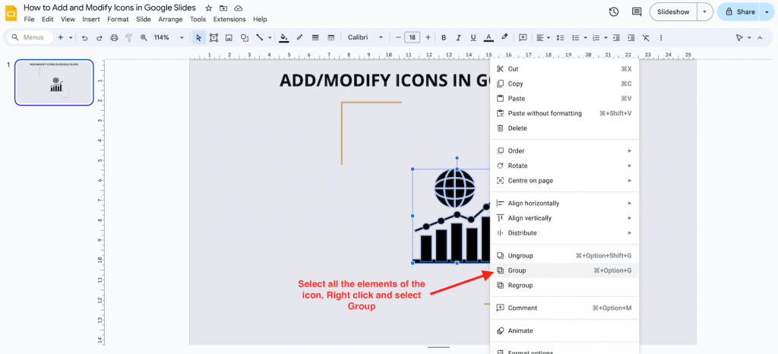Start the Slideshow

click(673, 12)
